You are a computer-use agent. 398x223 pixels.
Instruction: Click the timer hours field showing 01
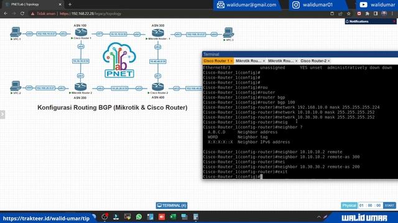tap(362, 205)
